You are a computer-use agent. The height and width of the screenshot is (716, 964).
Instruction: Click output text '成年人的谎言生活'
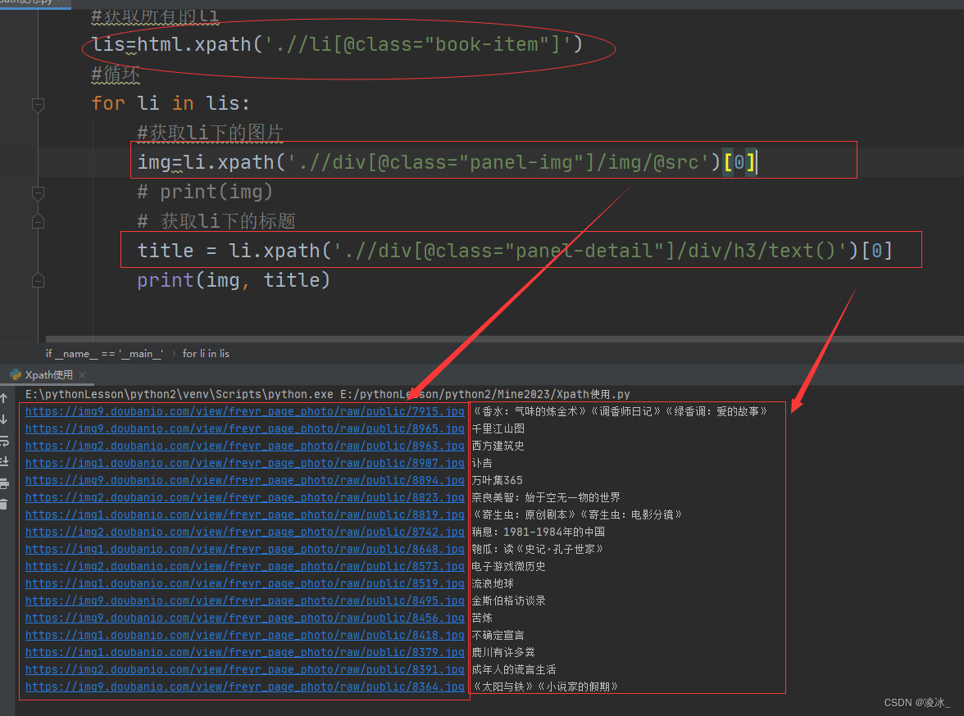coord(514,669)
